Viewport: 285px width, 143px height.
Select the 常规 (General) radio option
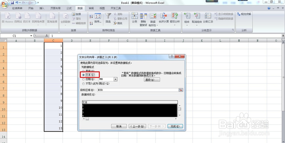coord(83,71)
